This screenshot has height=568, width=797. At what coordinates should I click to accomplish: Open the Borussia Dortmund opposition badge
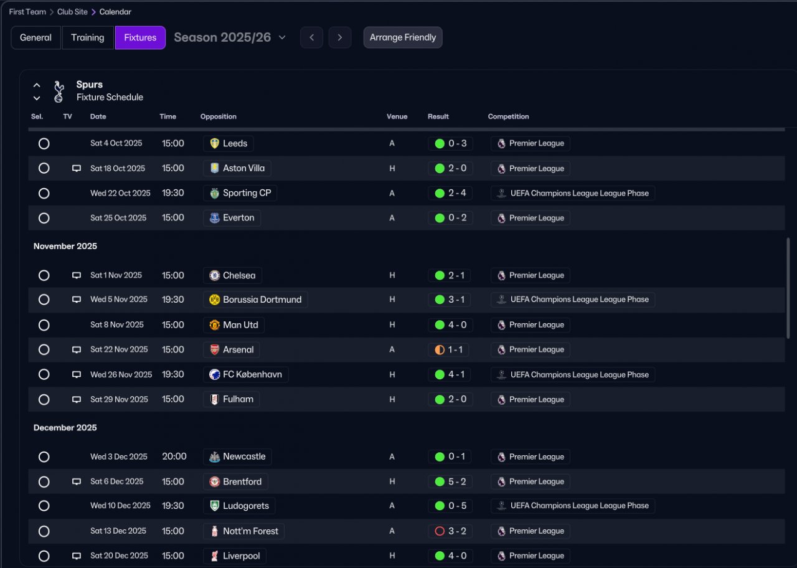tap(214, 300)
